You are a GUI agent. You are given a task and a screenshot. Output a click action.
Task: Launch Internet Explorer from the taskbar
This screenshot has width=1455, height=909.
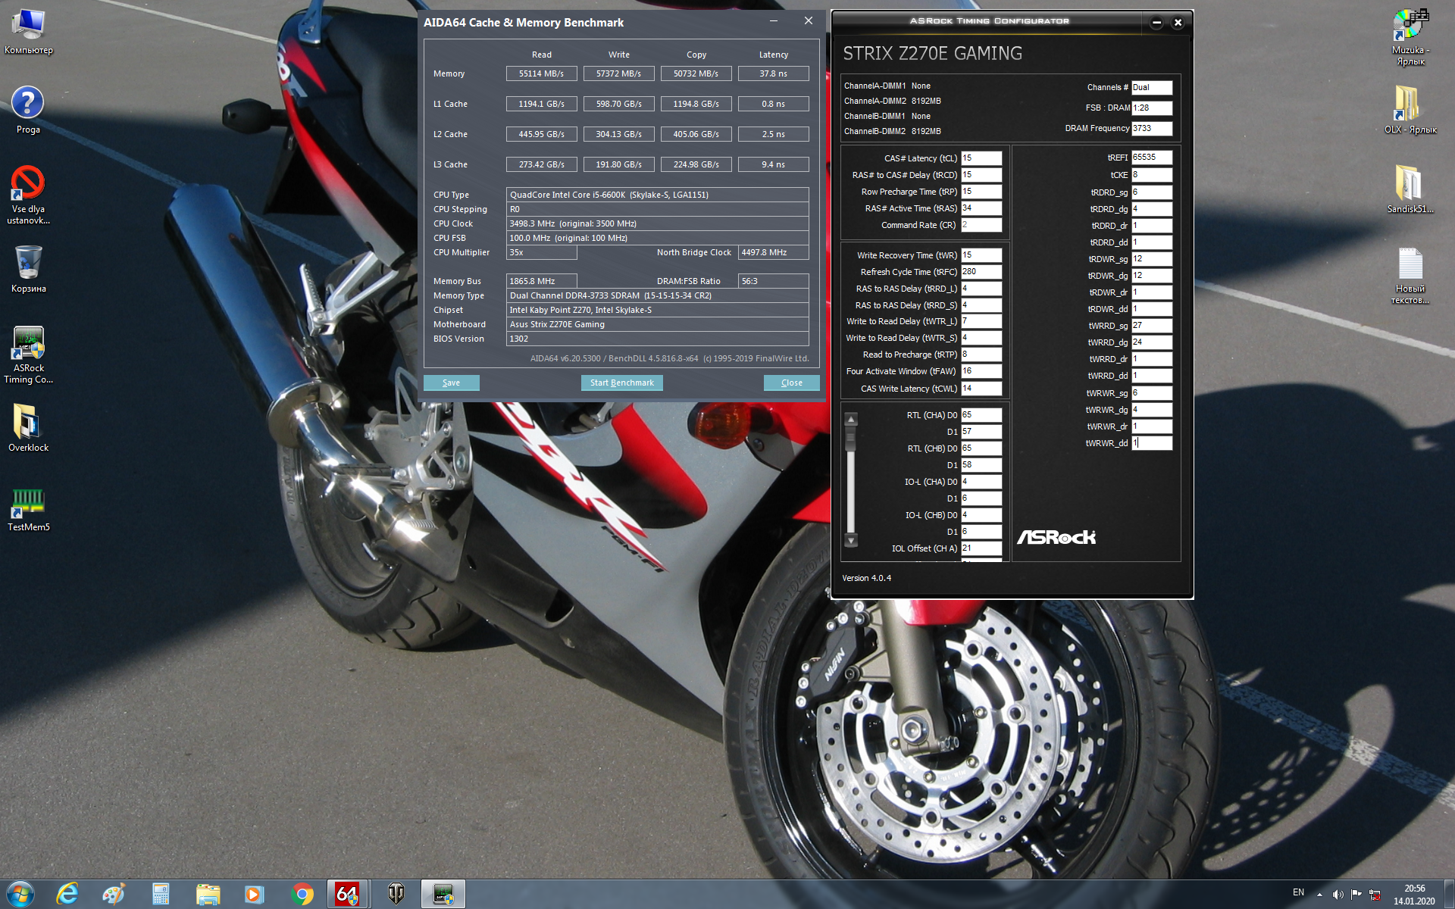click(67, 894)
